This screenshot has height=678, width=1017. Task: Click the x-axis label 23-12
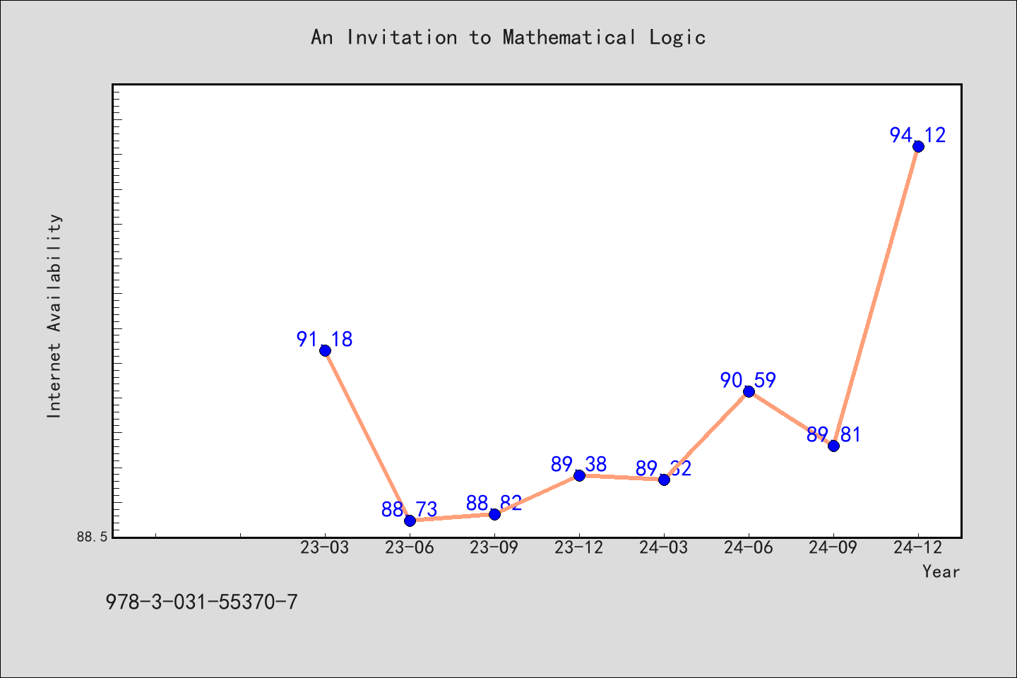point(579,548)
